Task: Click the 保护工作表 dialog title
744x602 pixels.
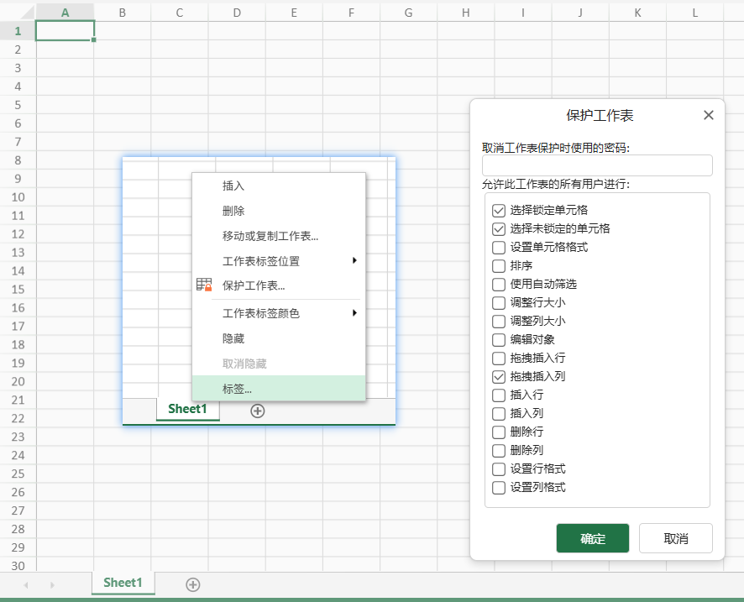Action: pos(600,115)
